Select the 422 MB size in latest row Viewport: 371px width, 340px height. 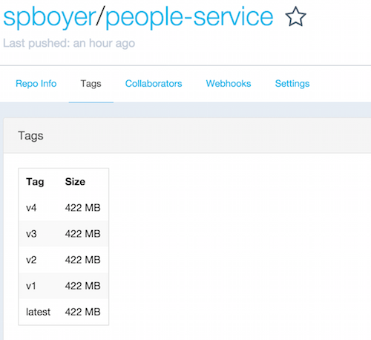click(x=83, y=312)
